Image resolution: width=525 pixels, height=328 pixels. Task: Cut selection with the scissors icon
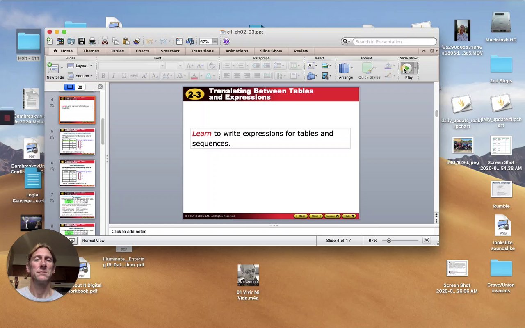[x=105, y=41]
